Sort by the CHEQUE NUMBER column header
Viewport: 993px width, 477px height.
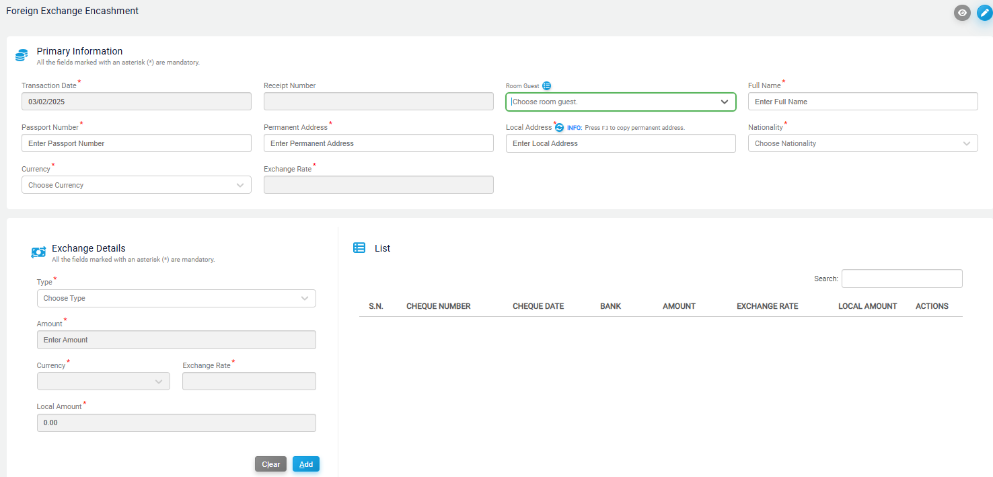click(439, 306)
